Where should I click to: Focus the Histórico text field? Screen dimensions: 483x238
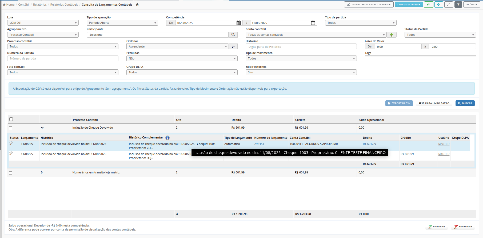[x=301, y=47]
